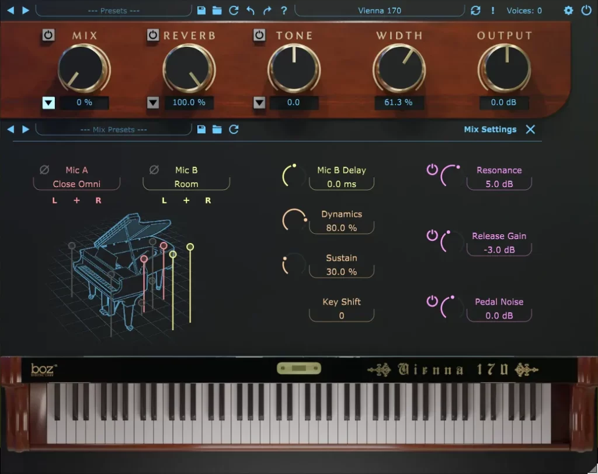Open settings with the gear icon
The image size is (598, 474).
[x=568, y=11]
